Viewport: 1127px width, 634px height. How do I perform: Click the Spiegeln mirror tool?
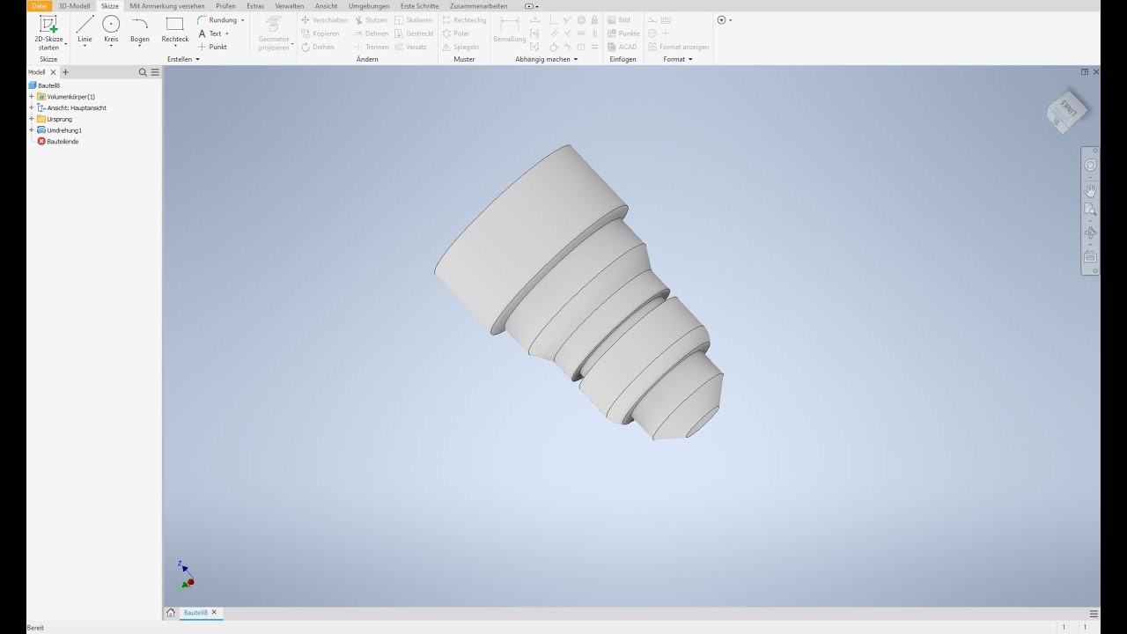460,47
